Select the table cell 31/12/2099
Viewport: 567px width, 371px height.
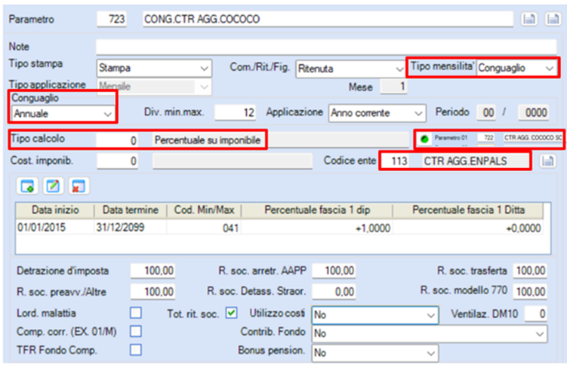pyautogui.click(x=131, y=228)
